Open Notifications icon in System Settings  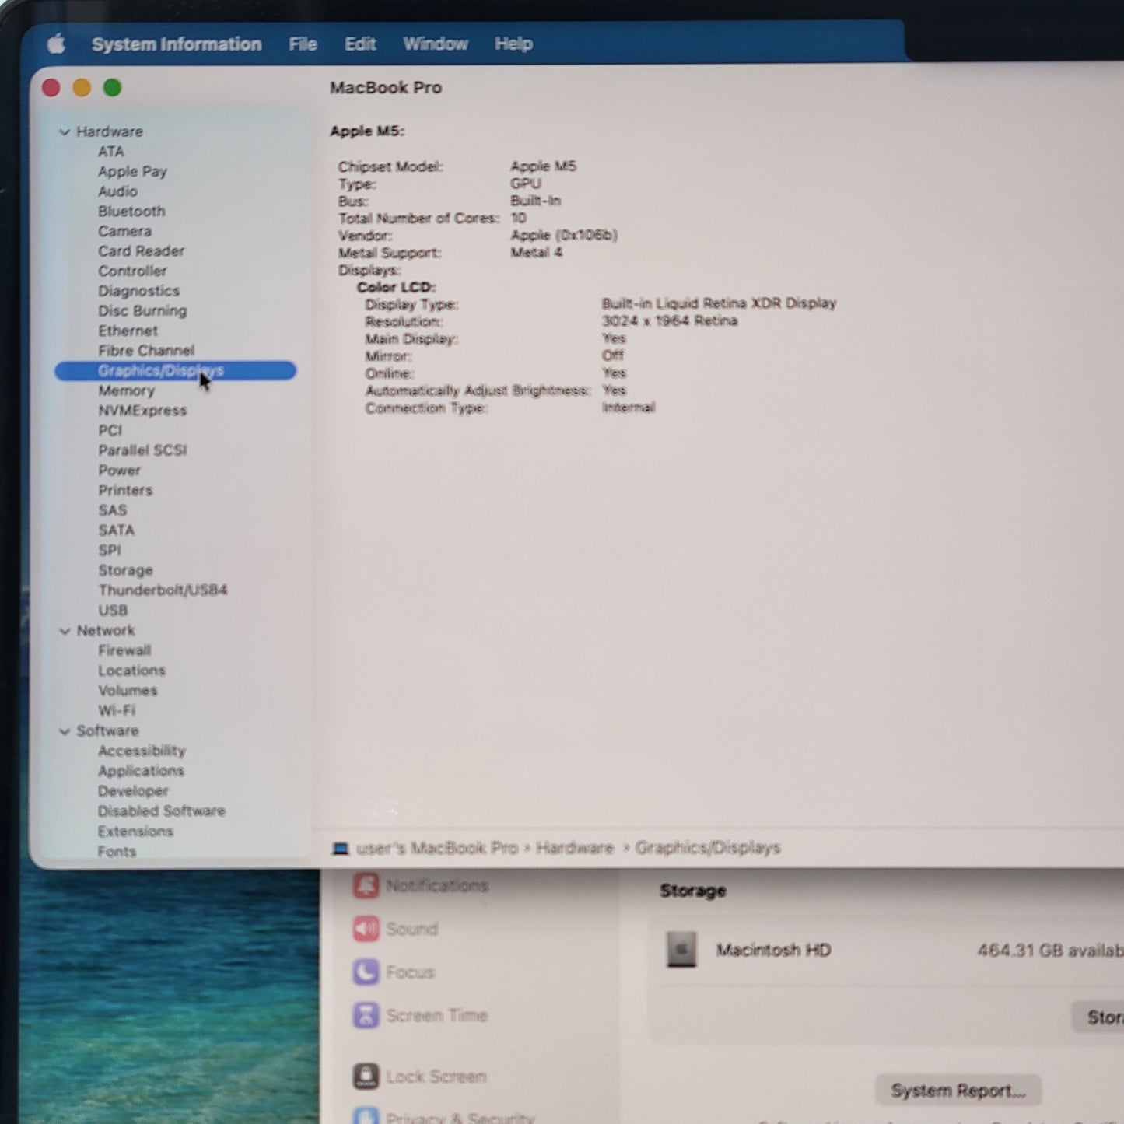click(x=366, y=885)
